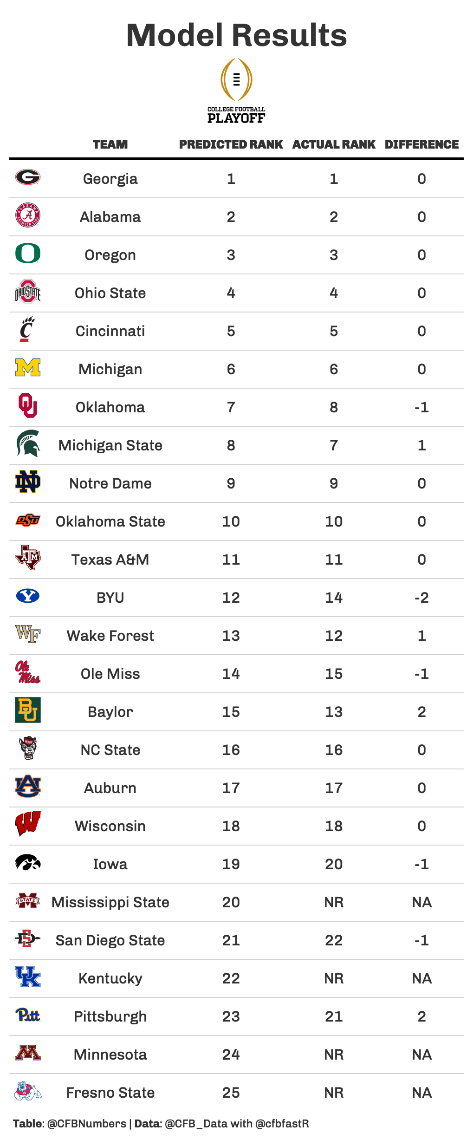Click the Georgia team logo

pyautogui.click(x=28, y=177)
